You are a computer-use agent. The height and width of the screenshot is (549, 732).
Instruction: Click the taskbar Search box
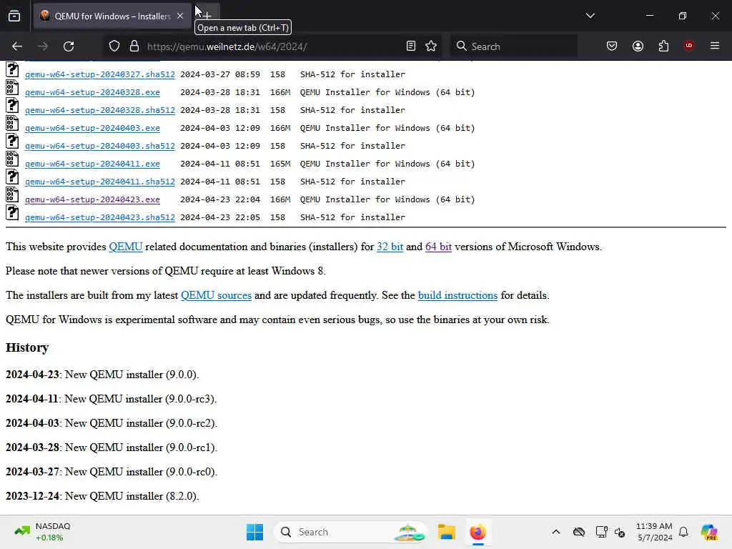[351, 532]
